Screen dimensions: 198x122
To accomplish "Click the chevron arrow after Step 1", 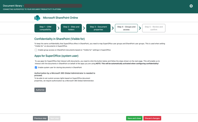I will tap(59, 28).
